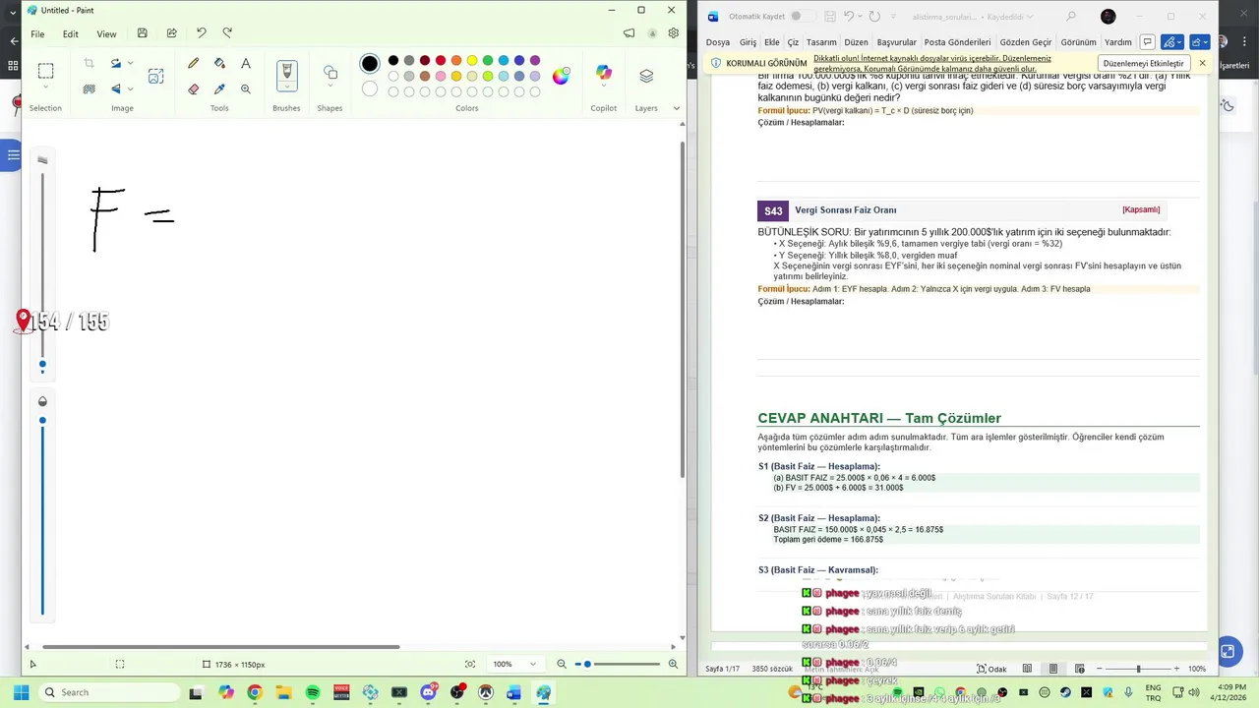Select the red color swatch
Viewport: 1259px width, 708px height.
pyautogui.click(x=441, y=61)
